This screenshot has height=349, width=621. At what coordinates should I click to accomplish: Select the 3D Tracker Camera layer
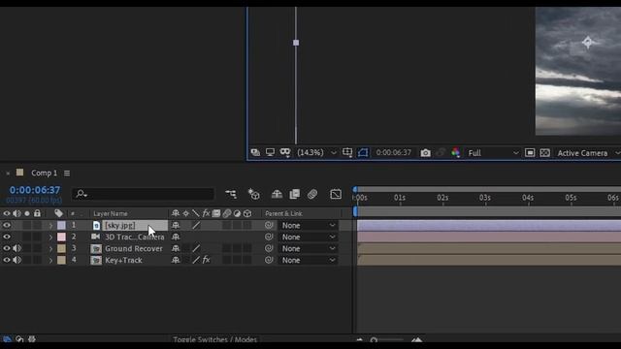tap(134, 237)
